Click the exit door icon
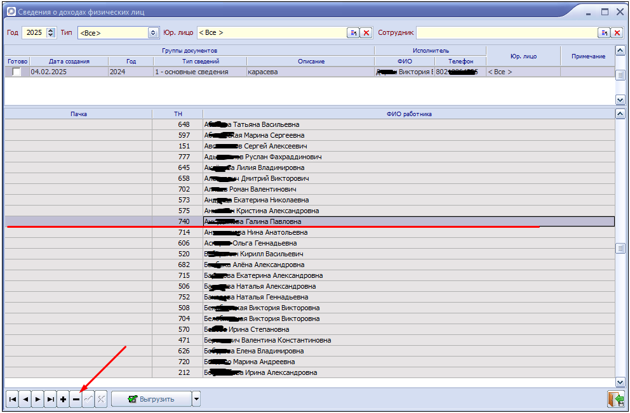Screen dimensions: 630x413 [615, 399]
